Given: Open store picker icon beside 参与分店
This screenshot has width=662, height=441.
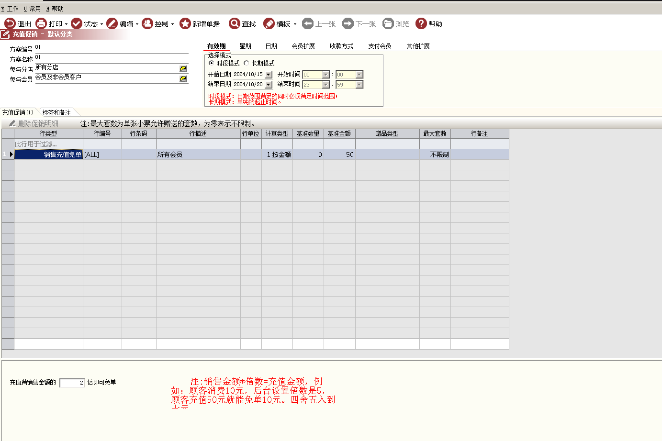Looking at the screenshot, I should [x=183, y=69].
